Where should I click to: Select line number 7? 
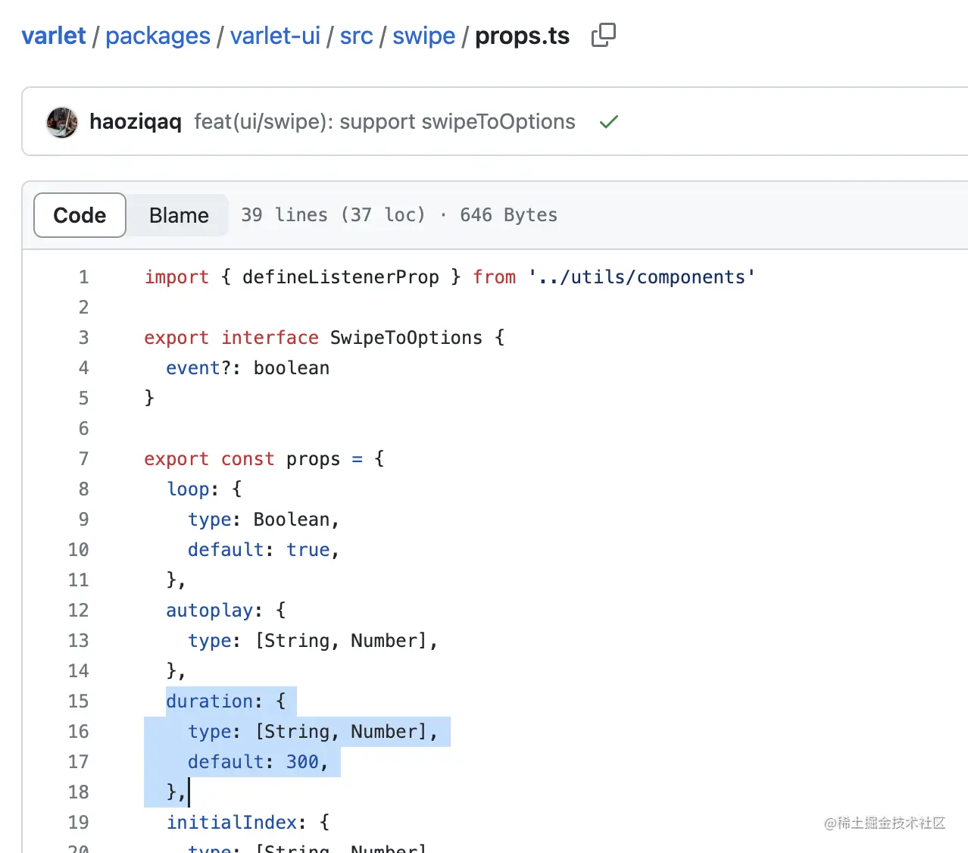pos(83,459)
